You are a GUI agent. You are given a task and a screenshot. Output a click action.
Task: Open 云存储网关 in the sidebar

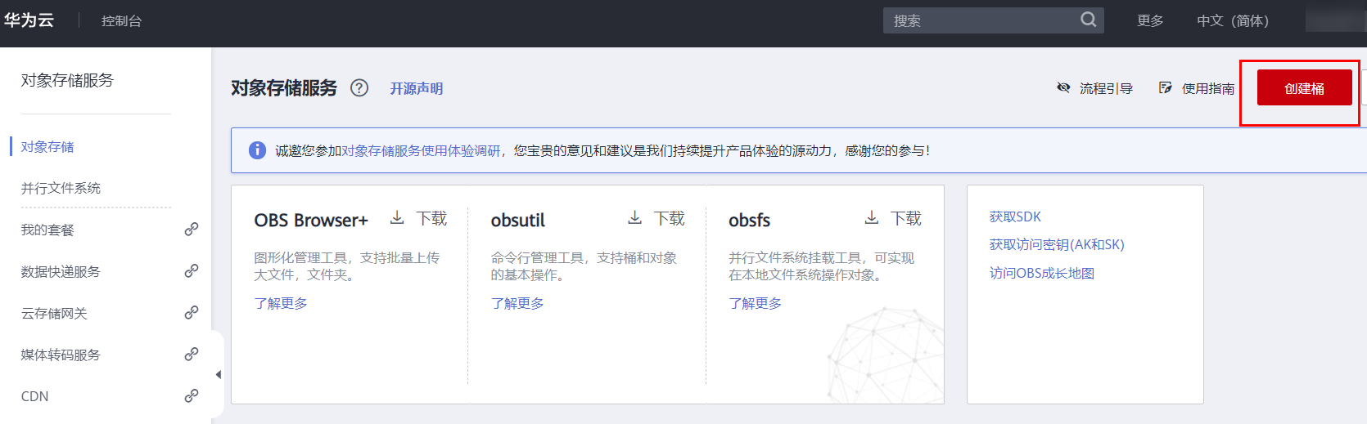click(54, 314)
